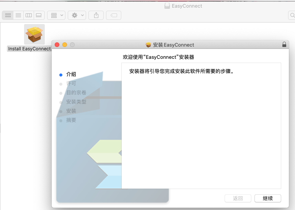Viewport: 295px width, 210px height.
Task: Select the 许可 step in installer sidebar
Action: [x=71, y=84]
